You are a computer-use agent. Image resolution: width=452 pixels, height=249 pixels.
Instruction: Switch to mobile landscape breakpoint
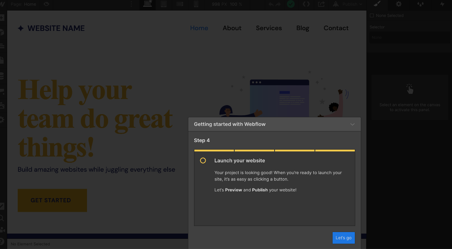point(180,4)
